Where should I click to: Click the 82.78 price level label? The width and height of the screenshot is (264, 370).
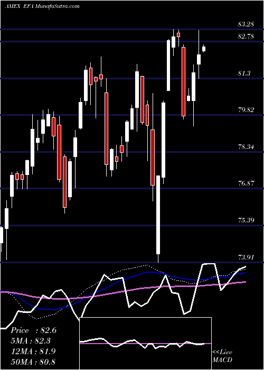[x=246, y=36]
